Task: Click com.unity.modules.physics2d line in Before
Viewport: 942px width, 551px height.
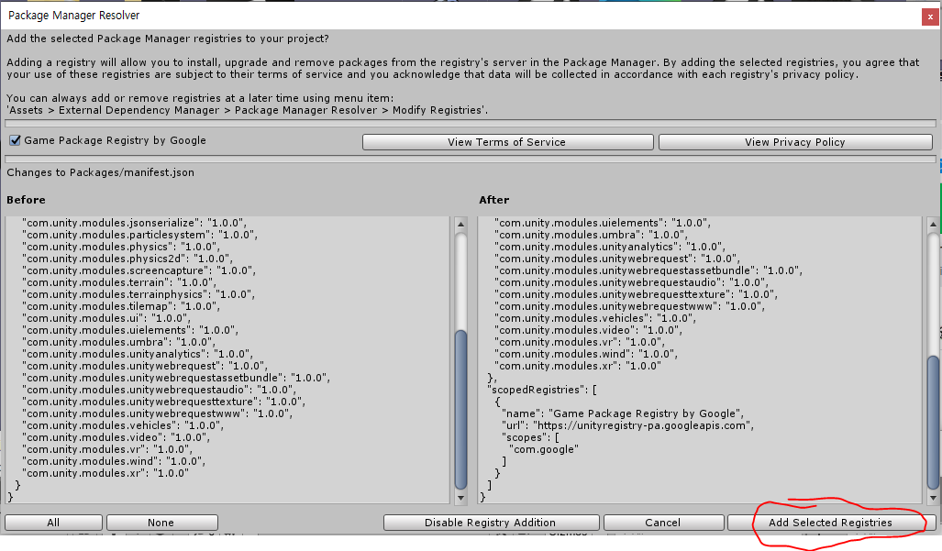Action: [x=127, y=259]
